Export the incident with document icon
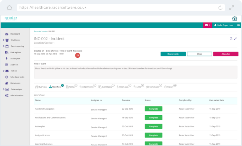 point(231,39)
